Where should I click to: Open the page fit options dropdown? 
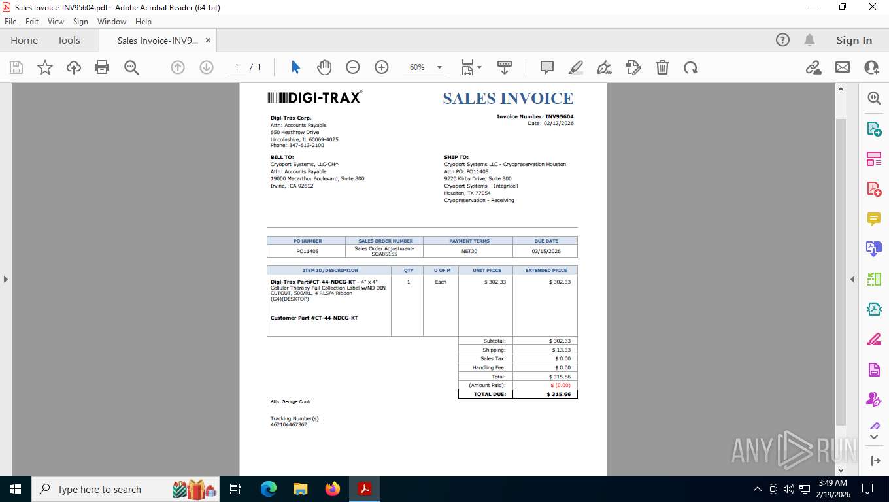coord(471,67)
